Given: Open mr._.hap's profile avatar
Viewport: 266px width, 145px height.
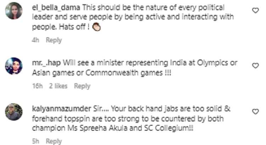Looking at the screenshot, I should (x=14, y=66).
